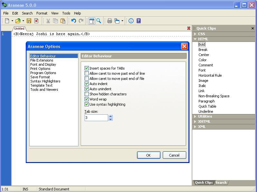Image resolution: width=257 pixels, height=192 pixels.
Task: Click the New document toolbar icon
Action: (7, 21)
